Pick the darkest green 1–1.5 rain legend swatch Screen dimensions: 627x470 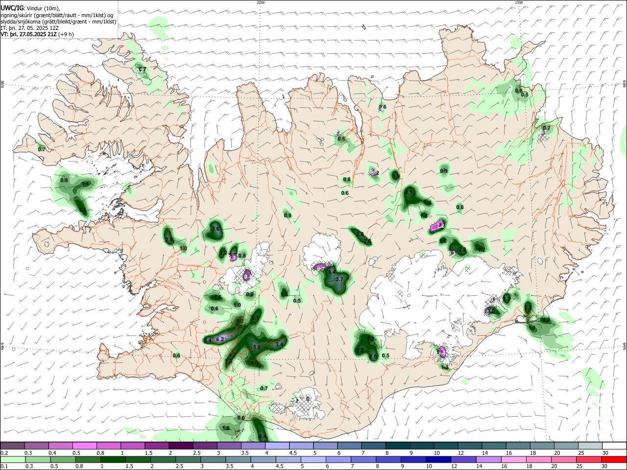click(114, 459)
